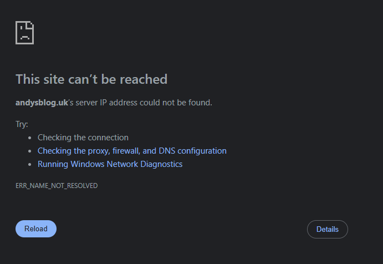383x264 pixels.
Task: Click the bullet before "Checking the connection"
Action: click(x=30, y=138)
